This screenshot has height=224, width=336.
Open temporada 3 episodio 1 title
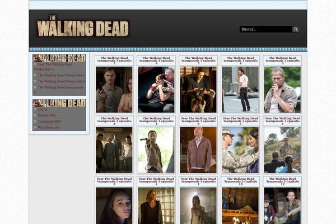tap(156, 121)
